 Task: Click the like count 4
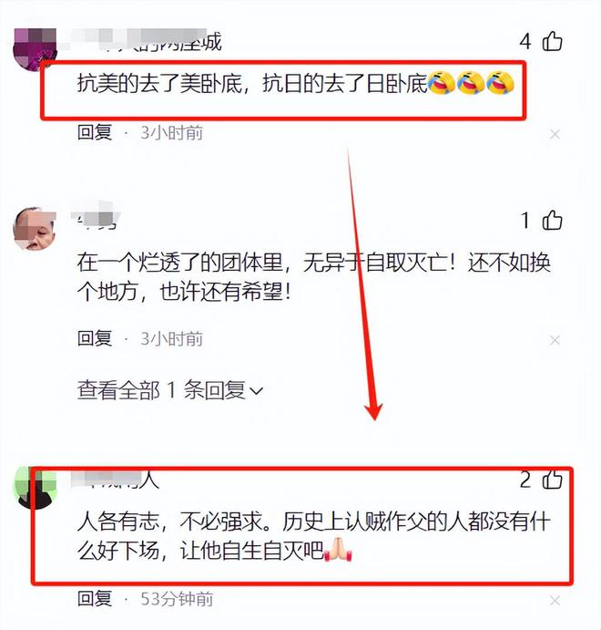525,41
